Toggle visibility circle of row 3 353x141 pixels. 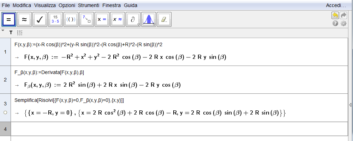[5, 113]
